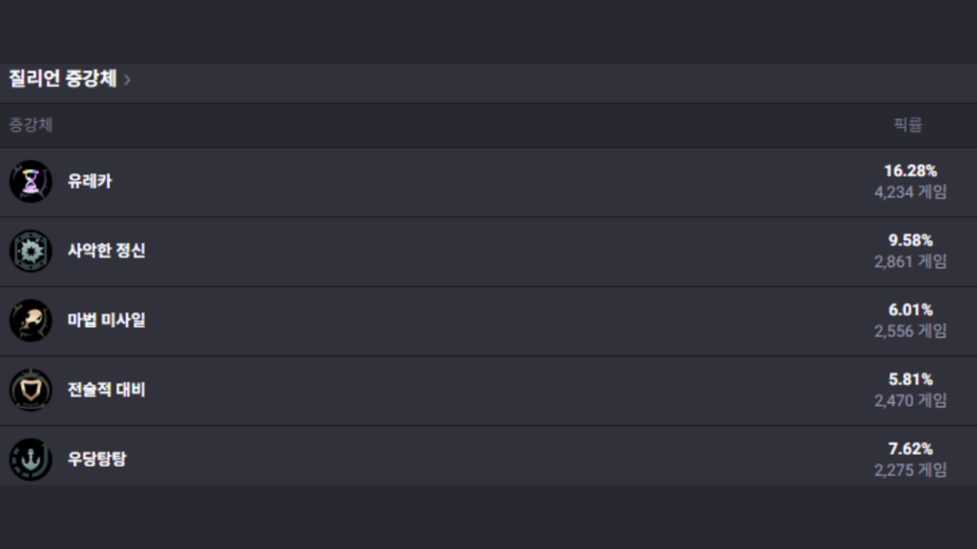
Task: Select the 사악한 정신 augment name
Action: pos(106,251)
